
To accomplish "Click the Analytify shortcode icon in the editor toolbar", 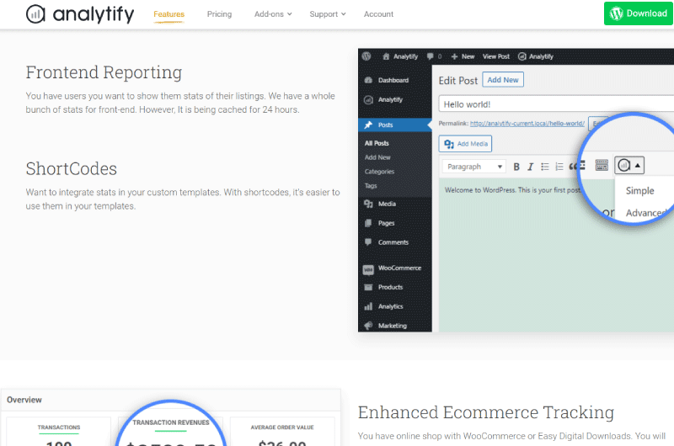I will (x=623, y=165).
